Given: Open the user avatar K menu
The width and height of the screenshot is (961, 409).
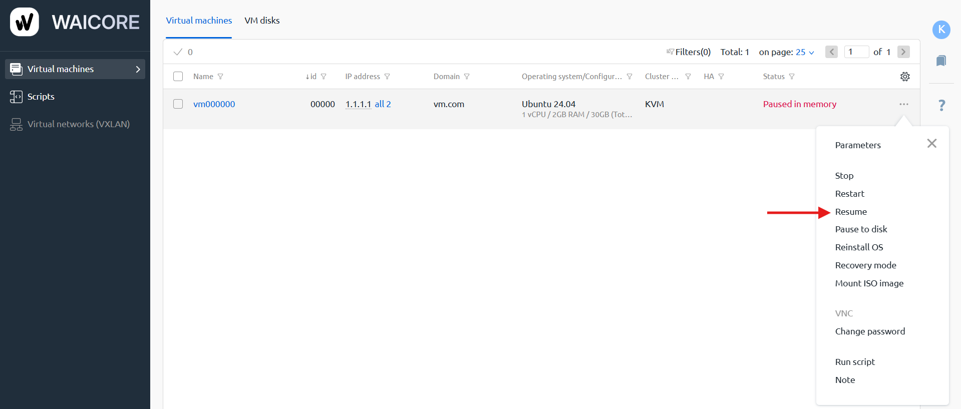Looking at the screenshot, I should tap(941, 30).
